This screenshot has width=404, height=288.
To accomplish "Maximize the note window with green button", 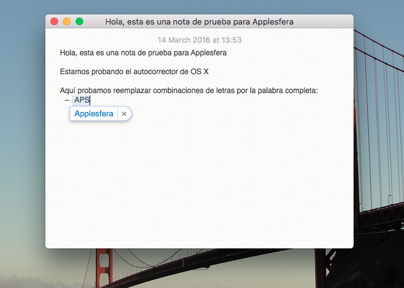I will 79,21.
